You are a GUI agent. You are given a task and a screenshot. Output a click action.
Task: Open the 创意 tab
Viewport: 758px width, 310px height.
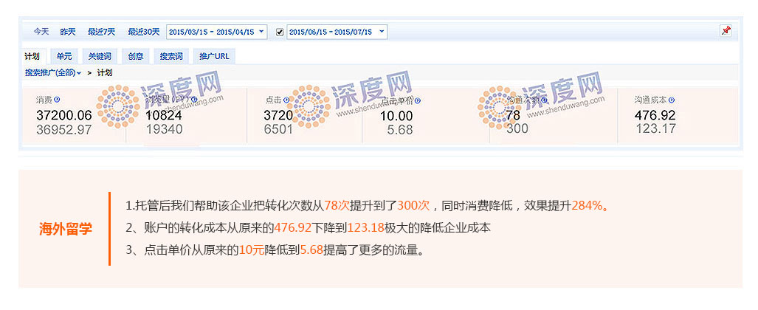136,56
